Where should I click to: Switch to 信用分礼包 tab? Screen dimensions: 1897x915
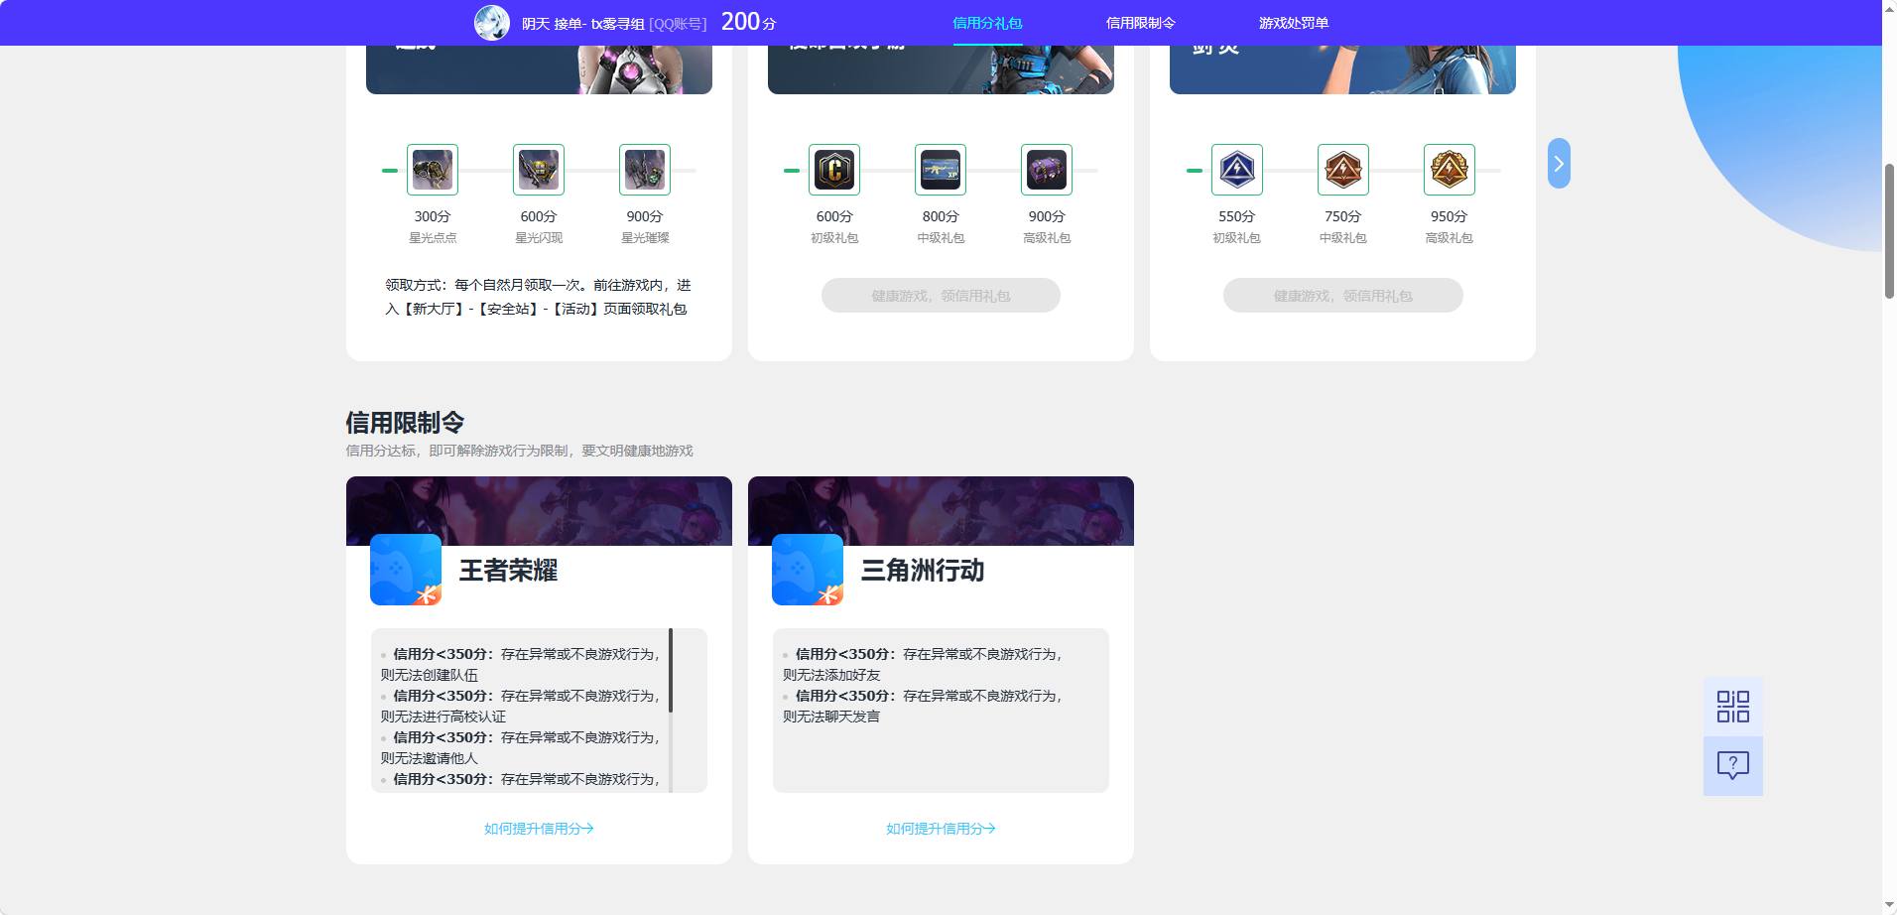coord(987,23)
